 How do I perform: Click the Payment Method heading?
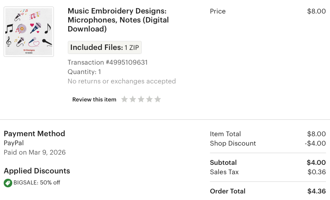pos(34,134)
